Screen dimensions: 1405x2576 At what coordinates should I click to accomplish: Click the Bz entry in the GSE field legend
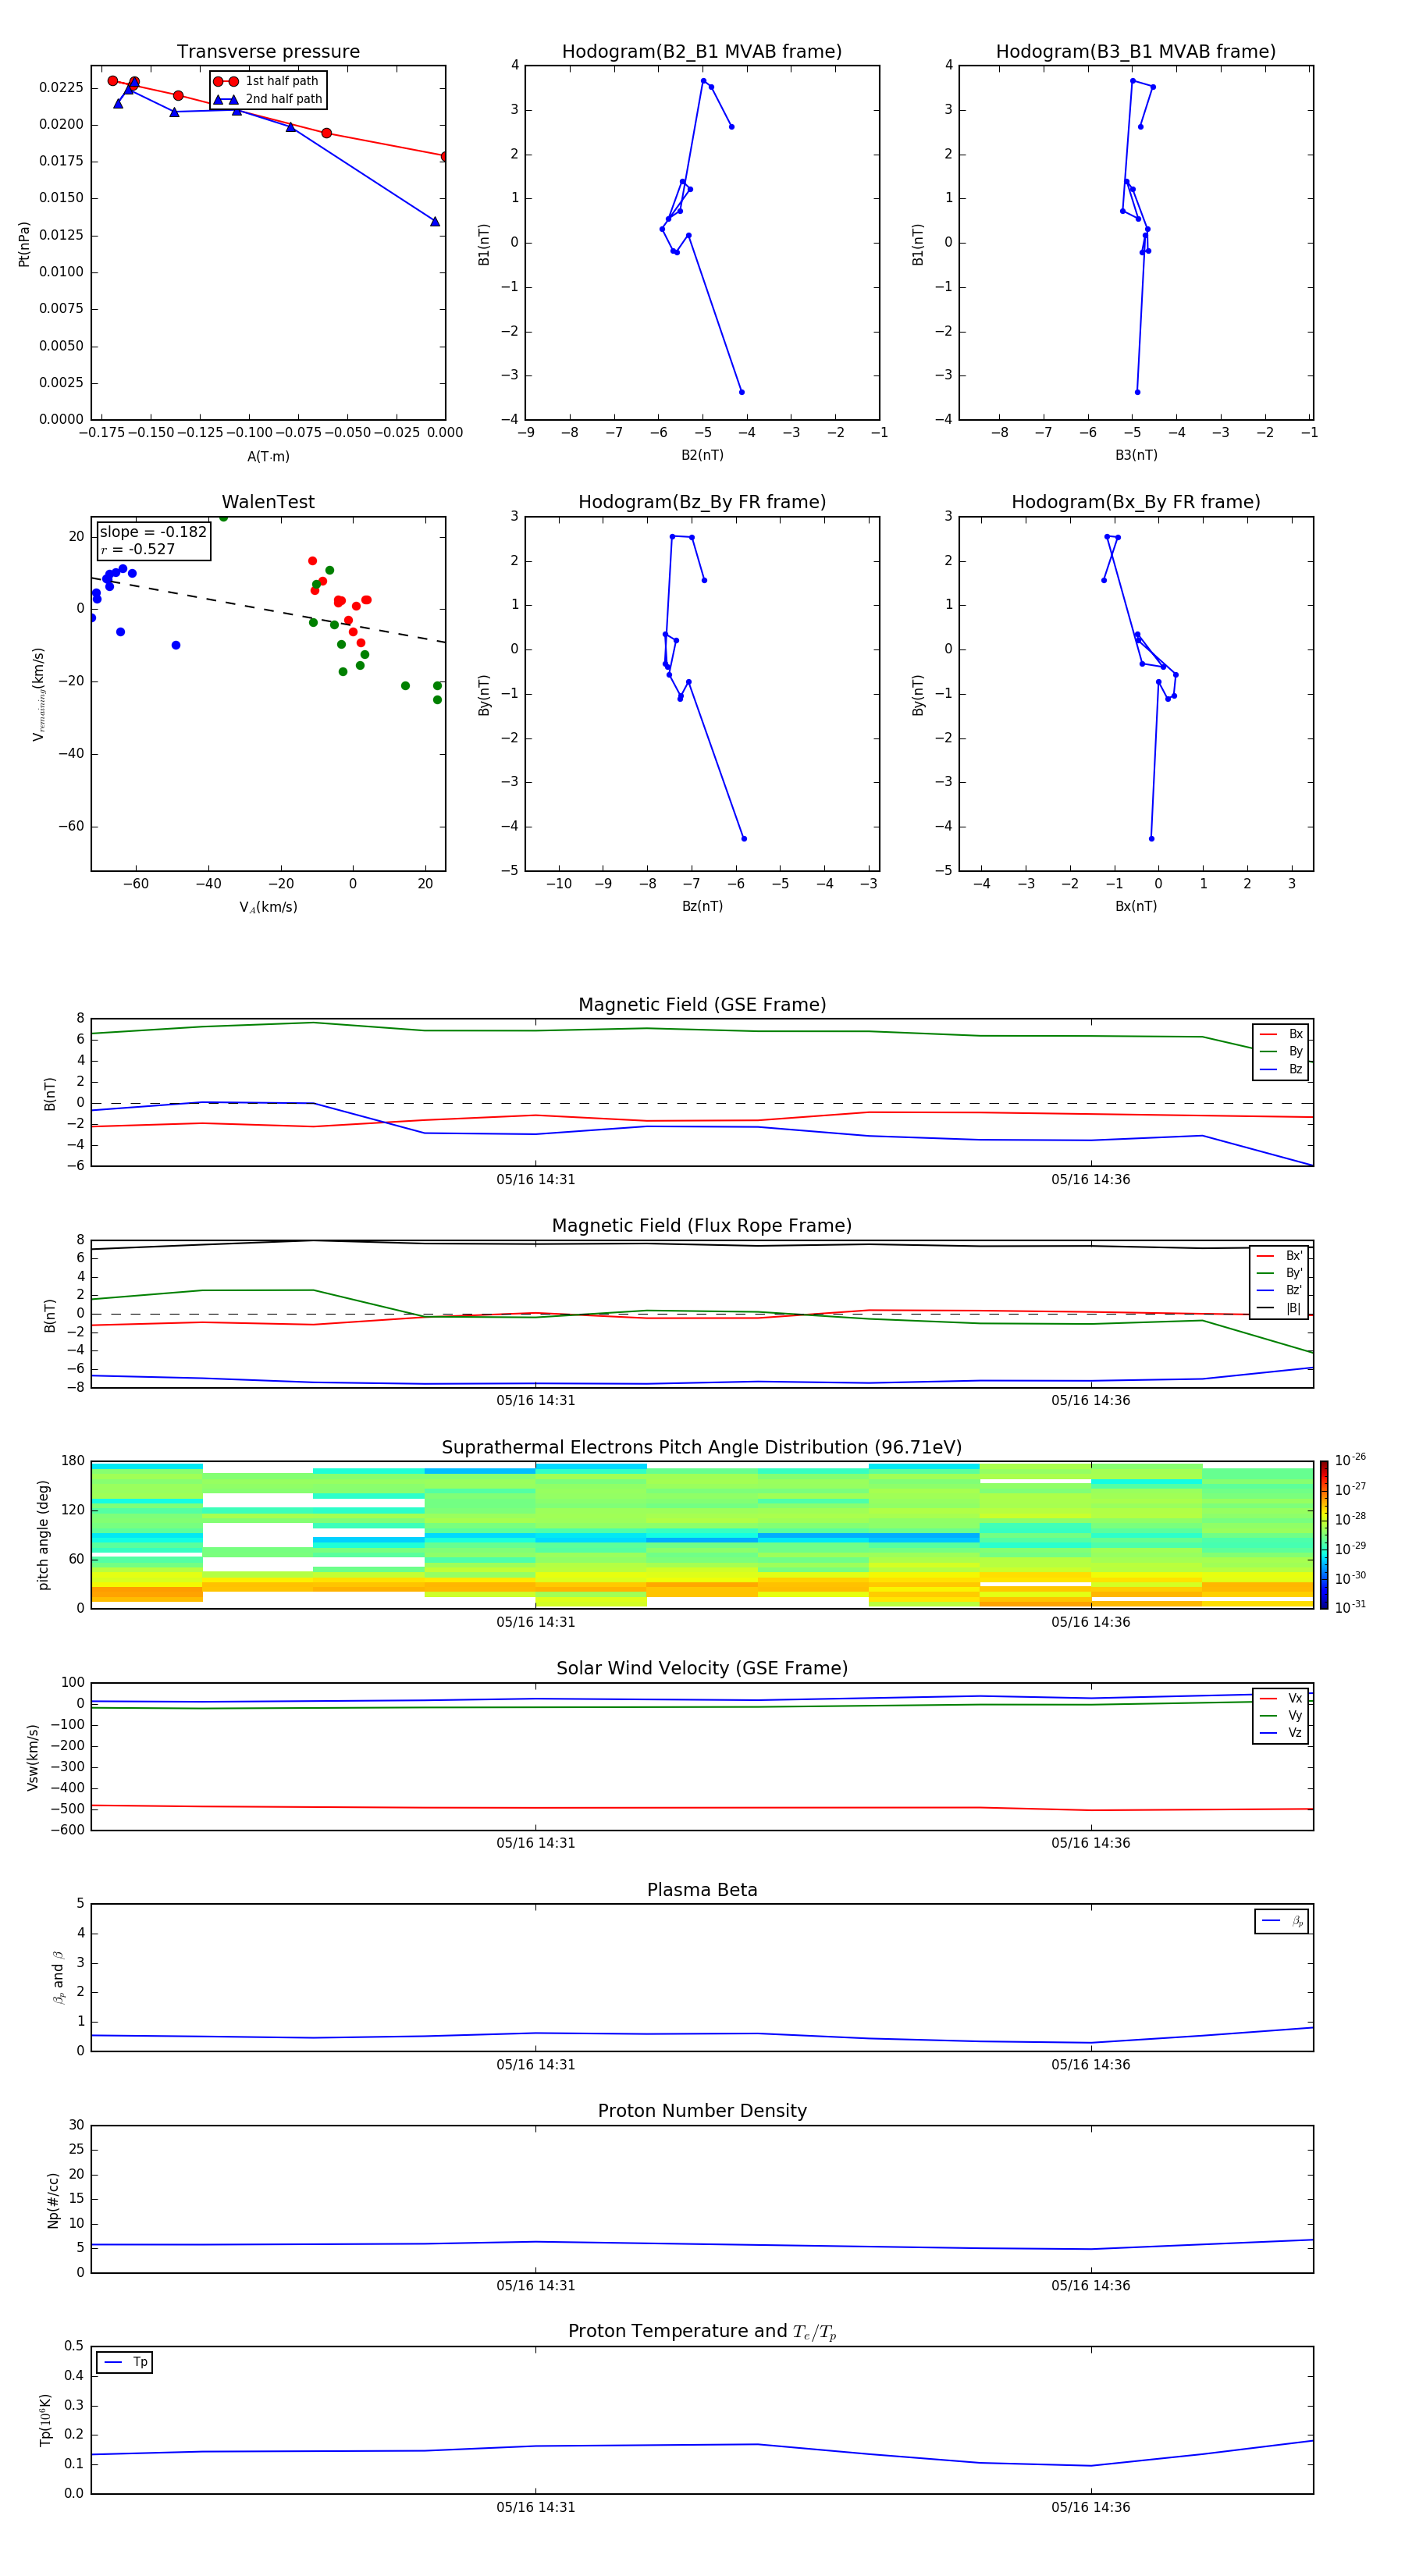[x=1281, y=1069]
